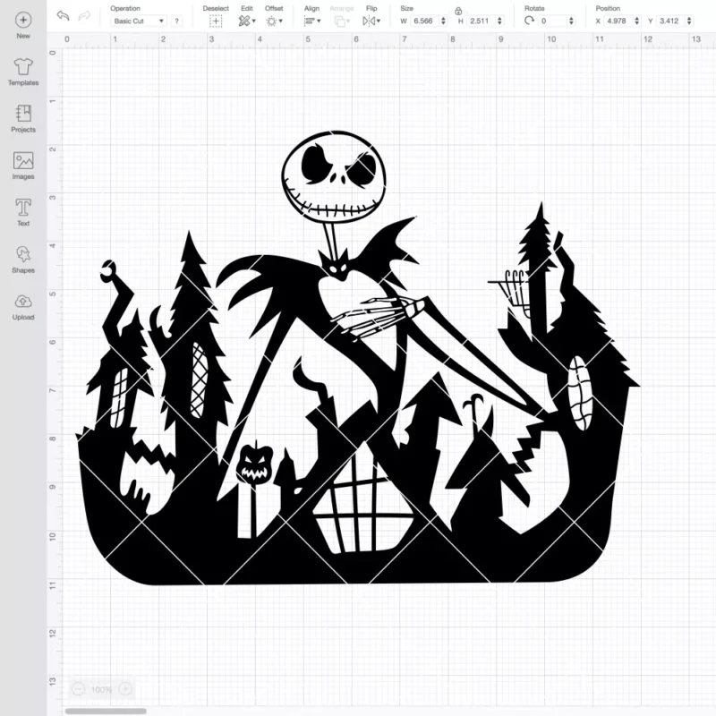Click the Rotate angle field
Screen dimensions: 716x716
coord(552,21)
